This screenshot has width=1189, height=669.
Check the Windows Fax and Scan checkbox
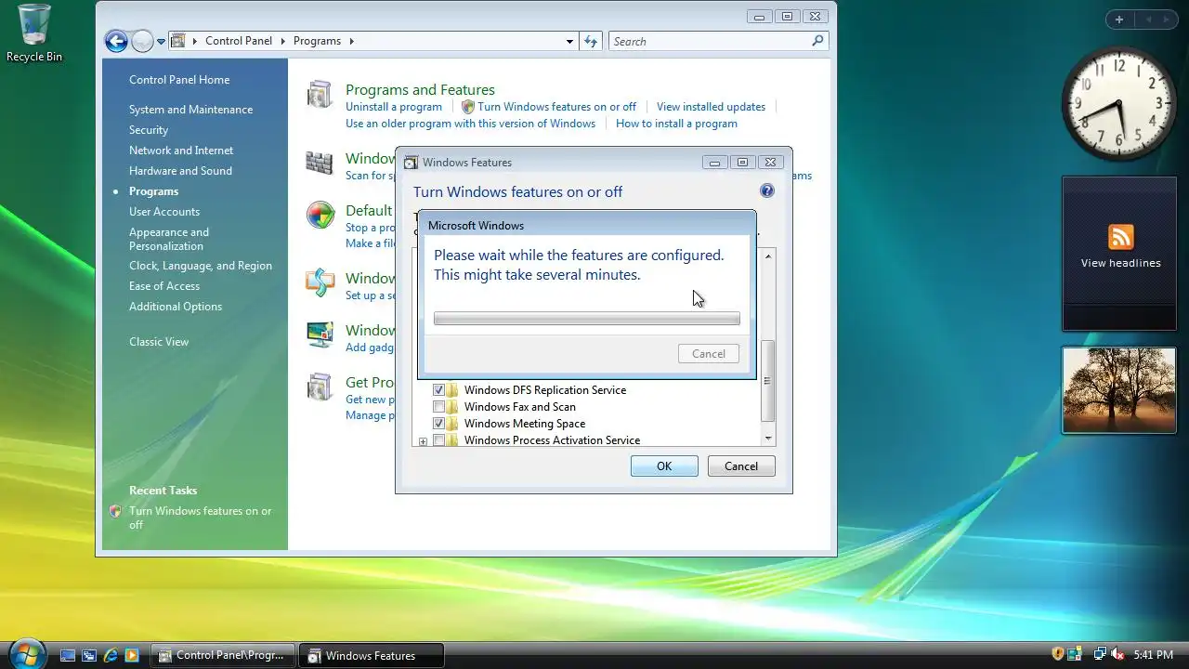438,407
